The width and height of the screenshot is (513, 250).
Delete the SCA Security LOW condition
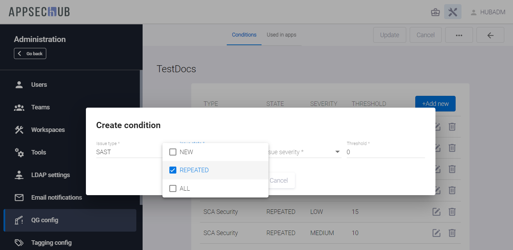click(x=452, y=212)
